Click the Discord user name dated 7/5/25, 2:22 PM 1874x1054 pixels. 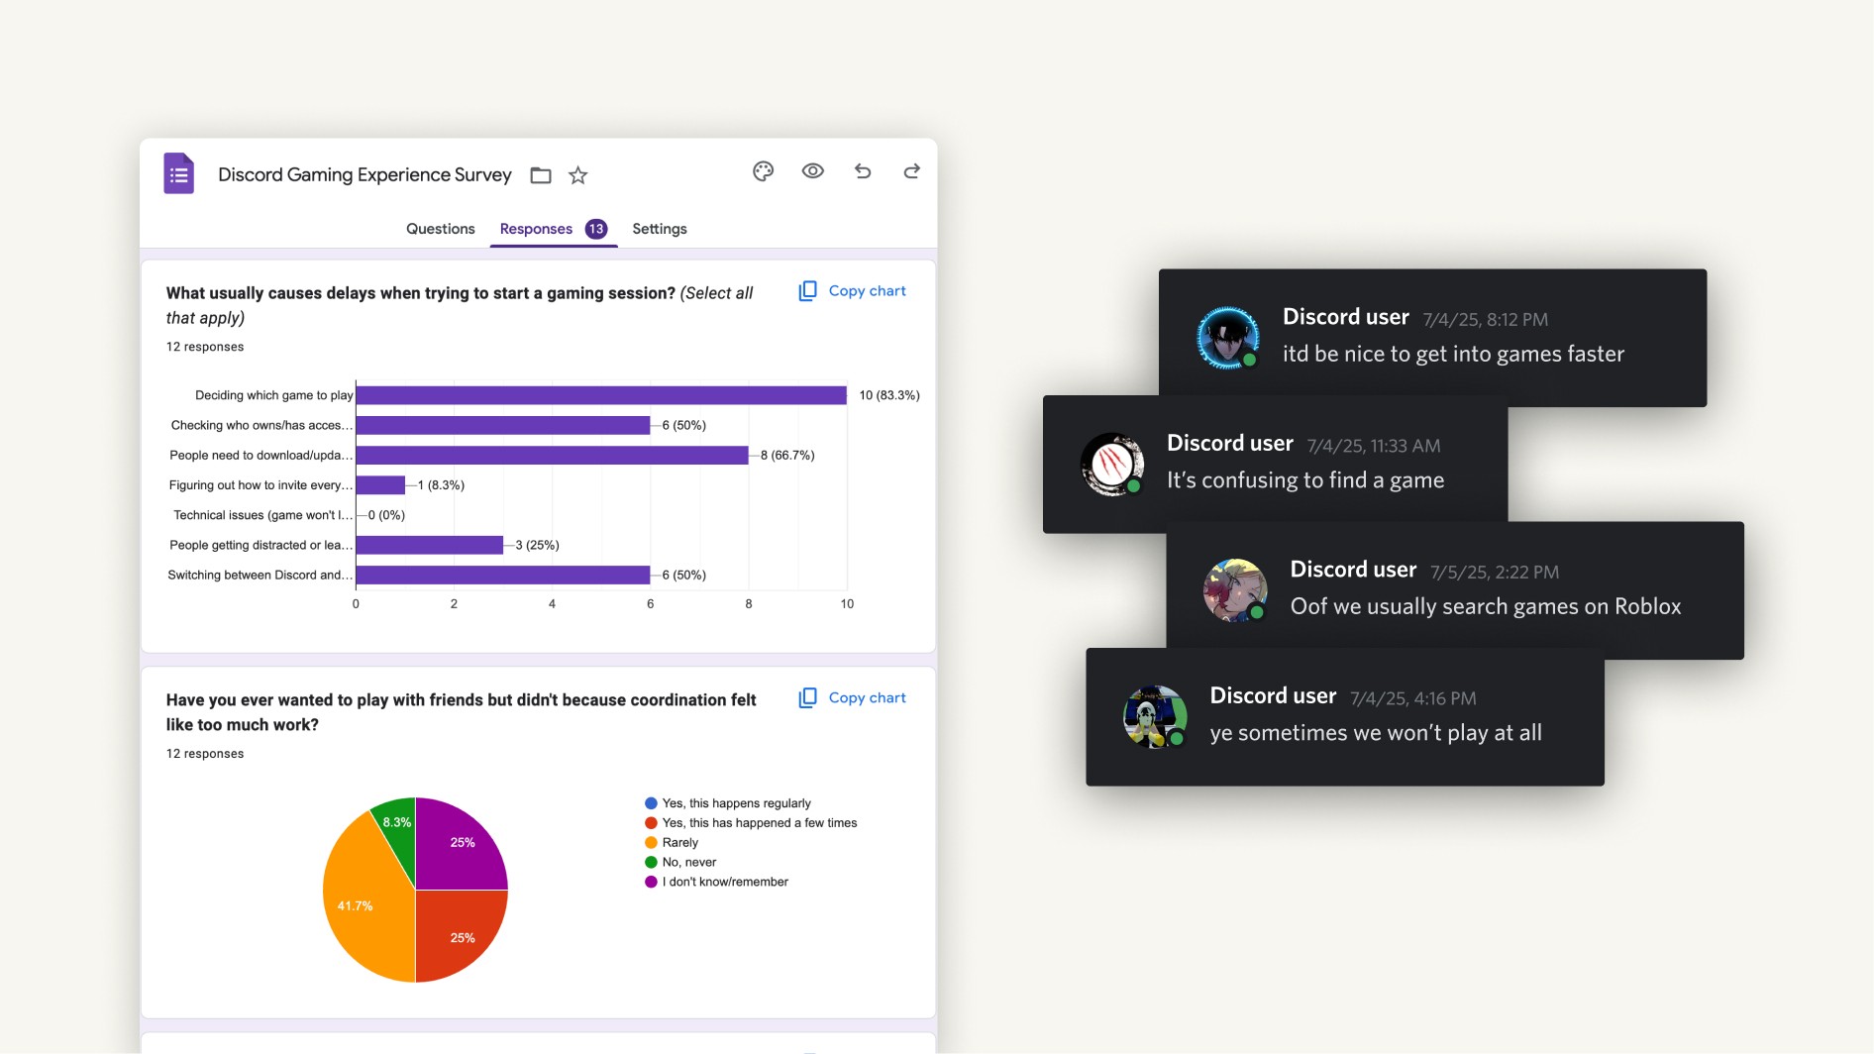(1353, 570)
